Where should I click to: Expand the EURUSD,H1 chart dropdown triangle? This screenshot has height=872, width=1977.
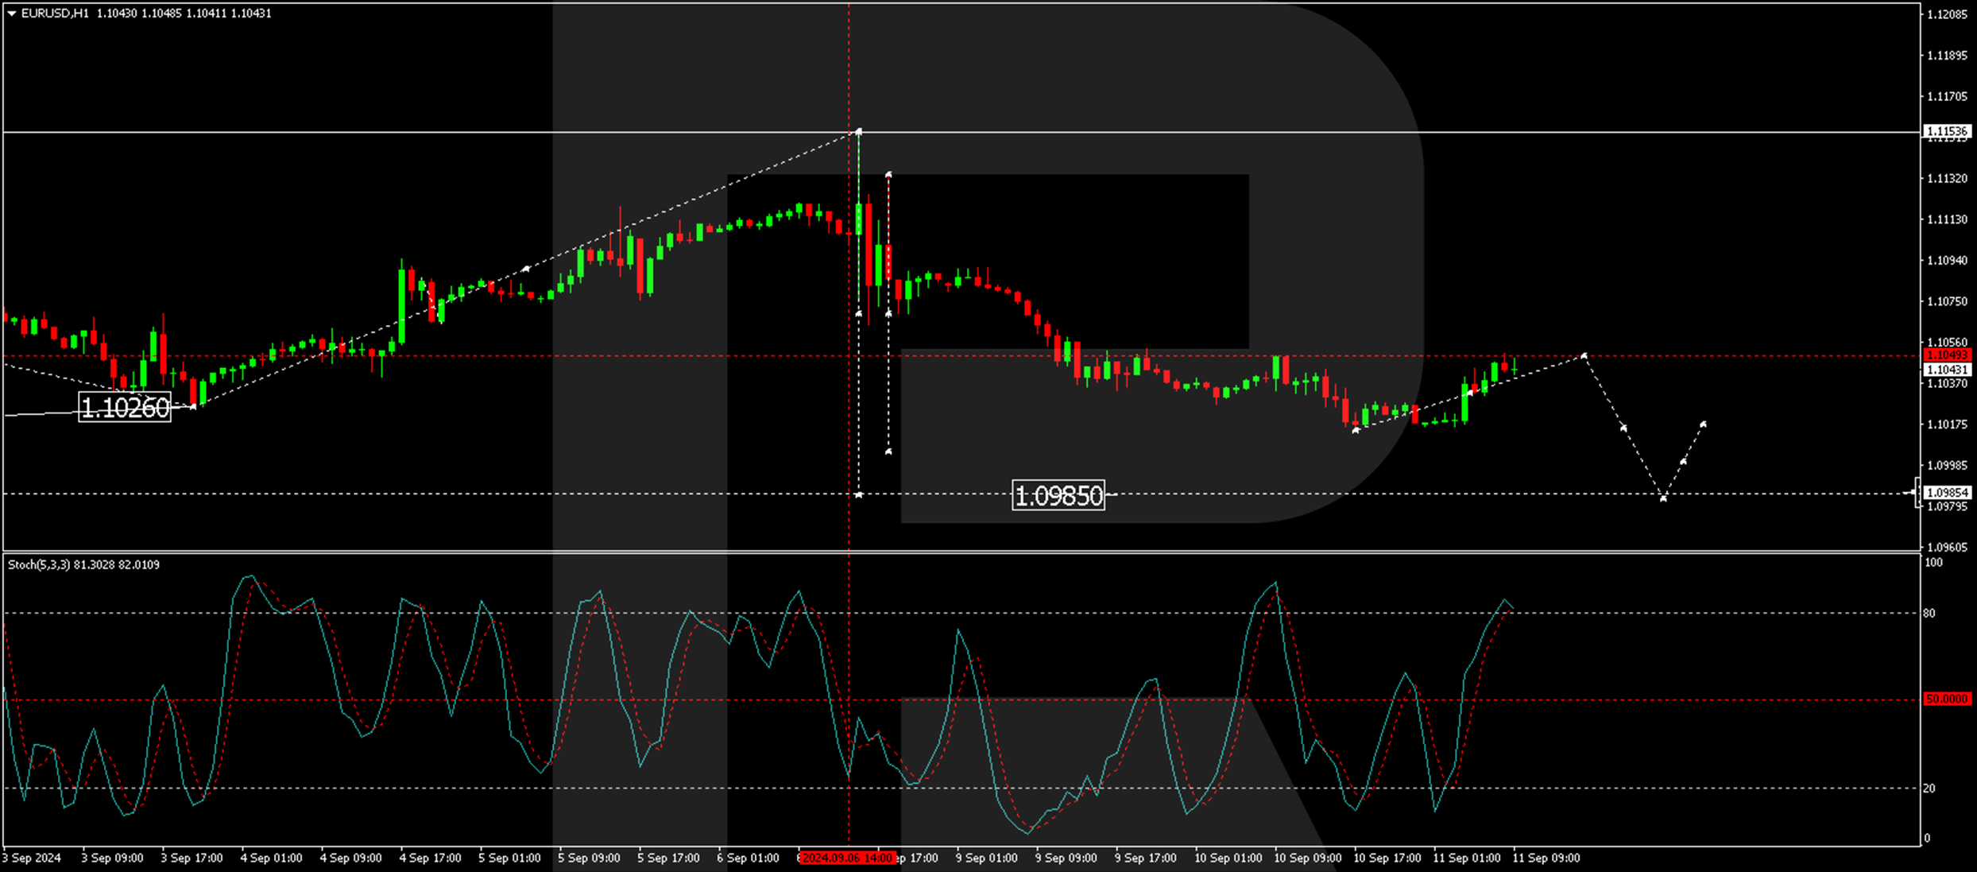12,14
